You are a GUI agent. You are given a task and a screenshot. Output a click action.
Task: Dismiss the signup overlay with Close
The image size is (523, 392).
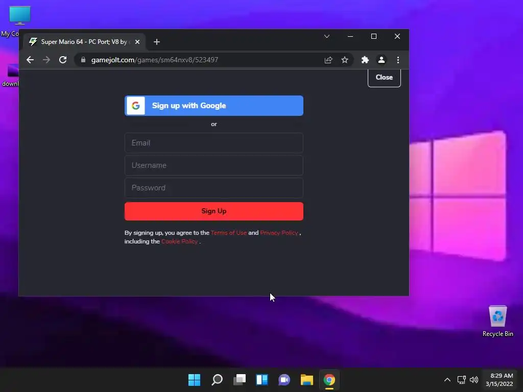pyautogui.click(x=384, y=78)
